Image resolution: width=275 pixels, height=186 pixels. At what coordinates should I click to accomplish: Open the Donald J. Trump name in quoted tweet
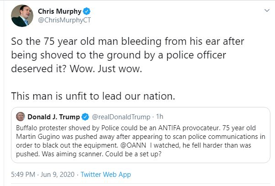53,117
